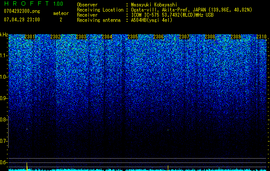Click the 0.9 kHz axis label
This screenshot has width=270, height=171.
click(x=3, y=98)
